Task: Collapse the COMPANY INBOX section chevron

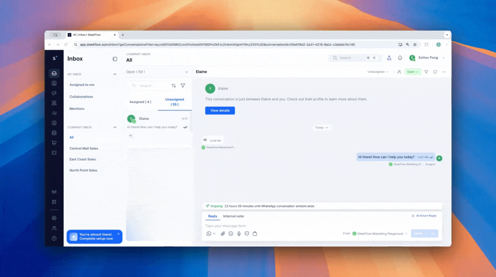Action: [x=115, y=127]
